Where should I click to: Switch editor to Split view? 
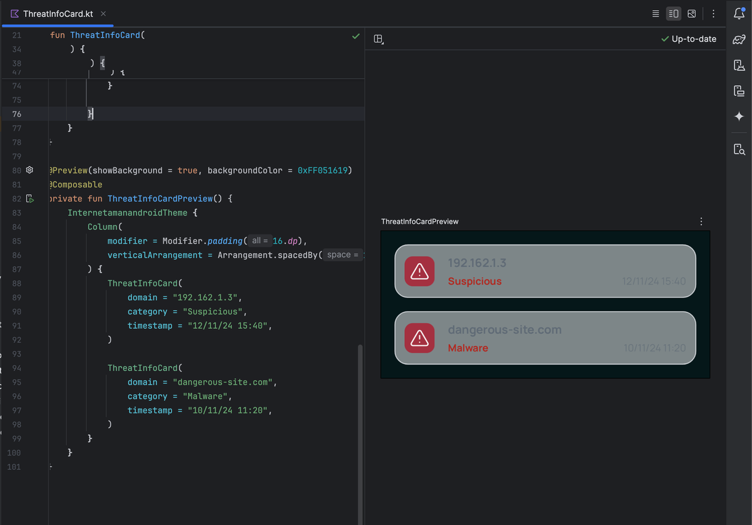click(674, 14)
